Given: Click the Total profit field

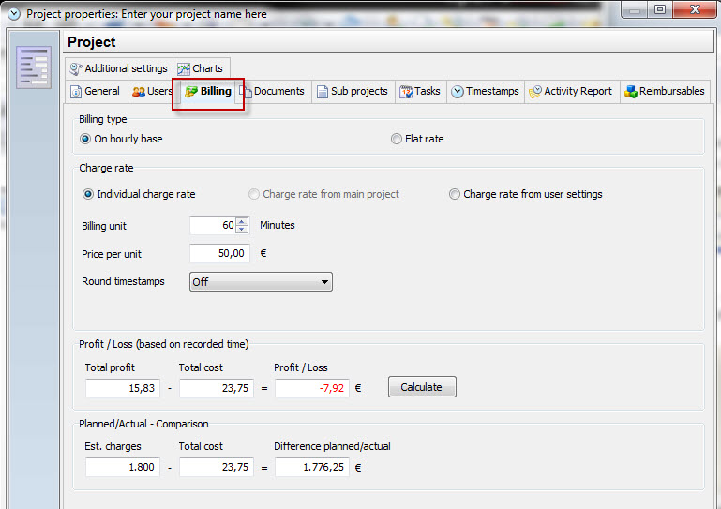Looking at the screenshot, I should click(123, 388).
